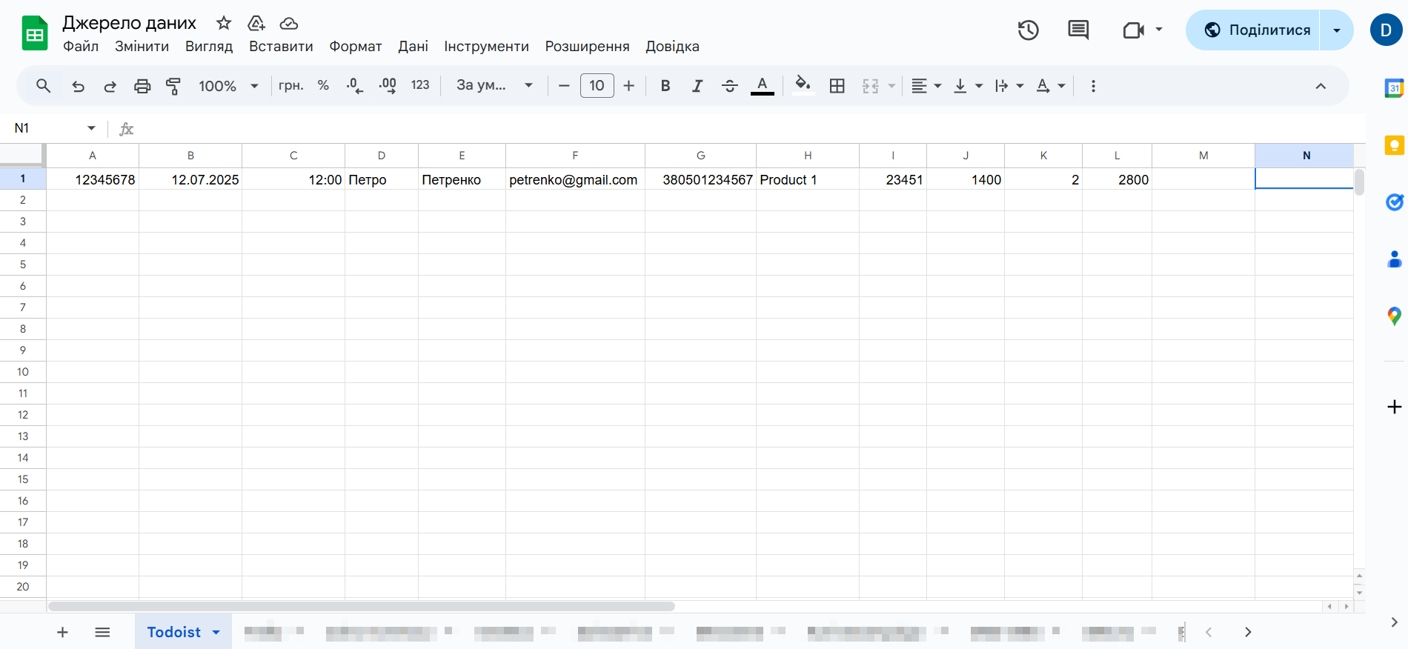
Task: Select column N header
Action: click(x=1304, y=156)
